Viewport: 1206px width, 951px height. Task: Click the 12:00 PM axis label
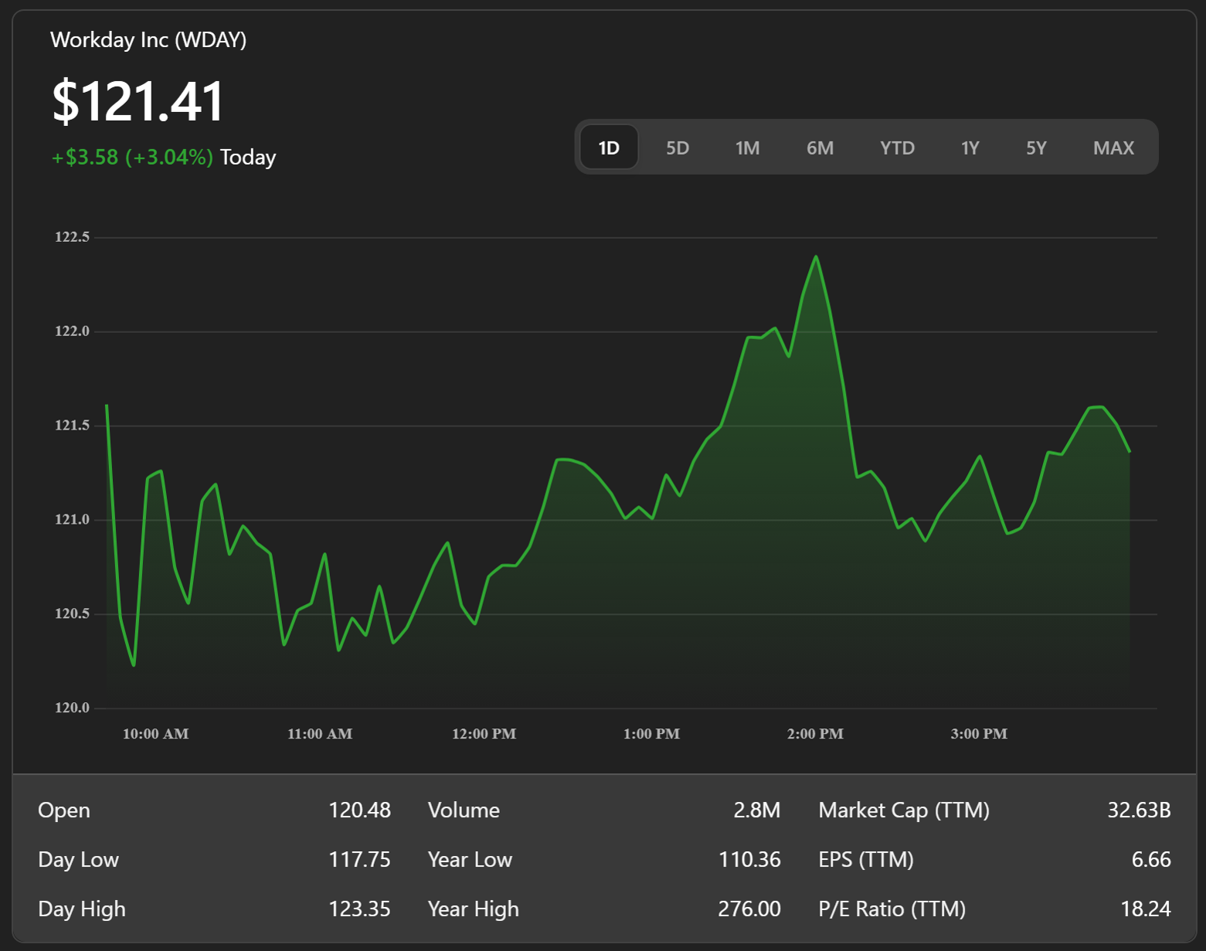[x=484, y=734]
